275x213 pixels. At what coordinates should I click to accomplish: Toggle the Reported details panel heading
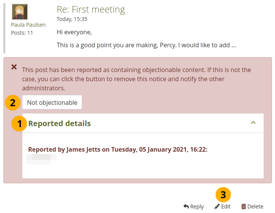click(x=59, y=123)
